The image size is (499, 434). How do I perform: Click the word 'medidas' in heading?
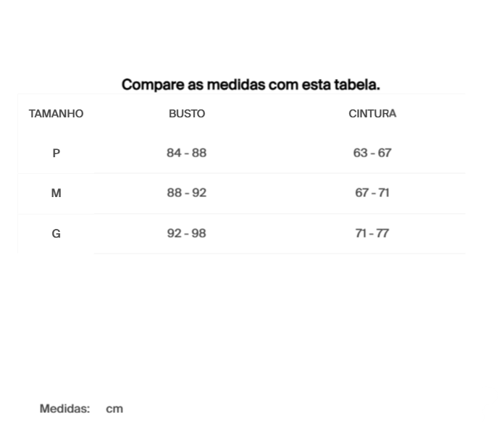[236, 85]
